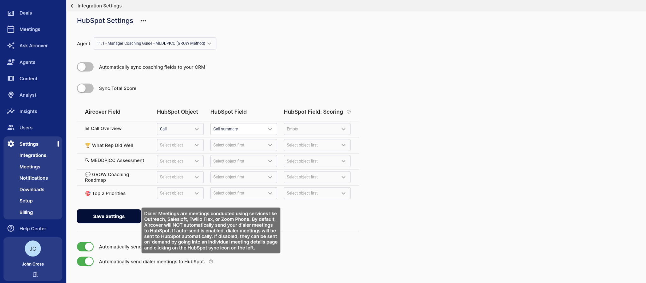The width and height of the screenshot is (646, 283).
Task: Click the Help Center question mark icon
Action: tap(11, 228)
